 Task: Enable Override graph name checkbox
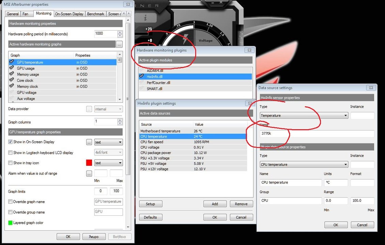pyautogui.click(x=10, y=201)
